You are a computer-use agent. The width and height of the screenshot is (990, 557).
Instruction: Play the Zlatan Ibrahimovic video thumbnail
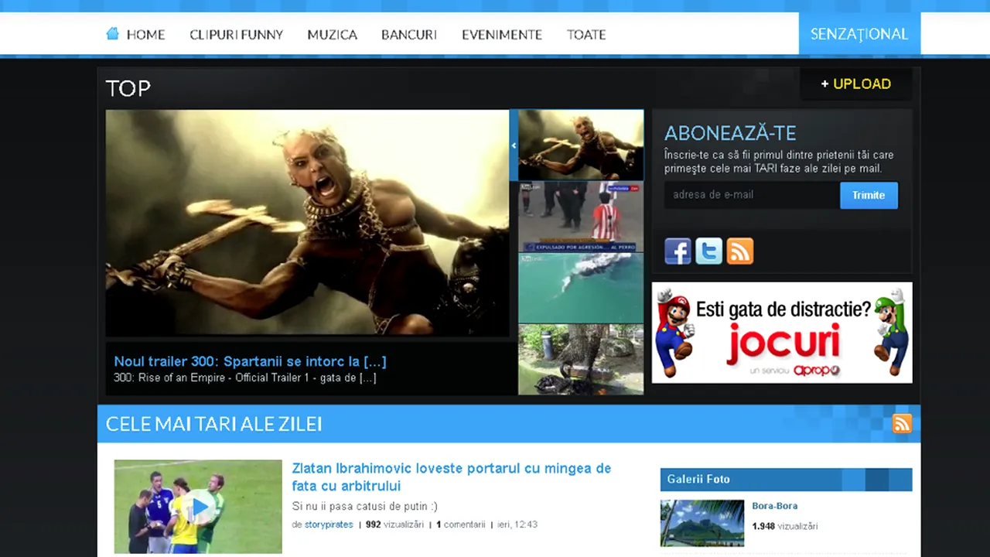click(198, 507)
